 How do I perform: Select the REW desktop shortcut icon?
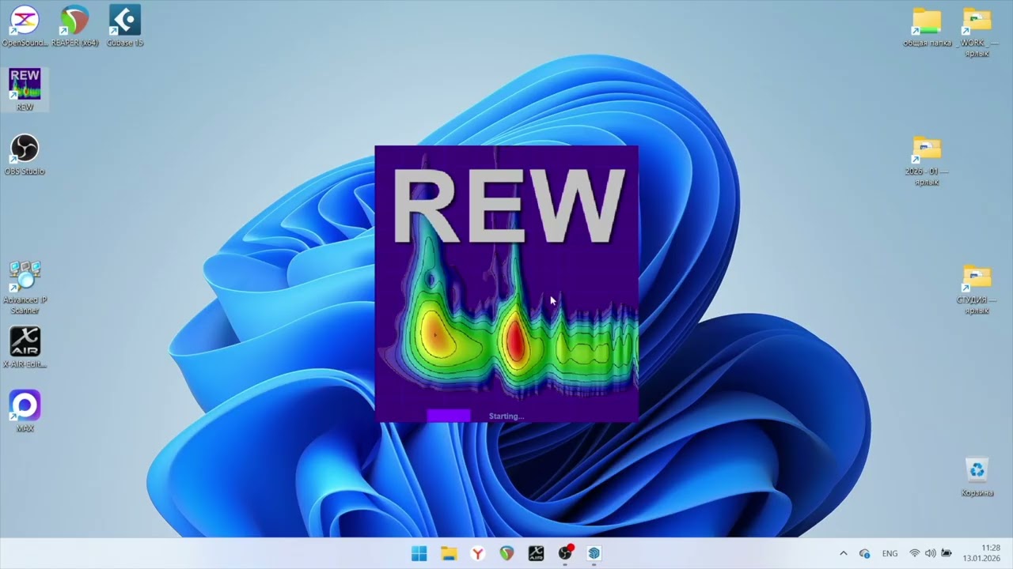(x=25, y=89)
